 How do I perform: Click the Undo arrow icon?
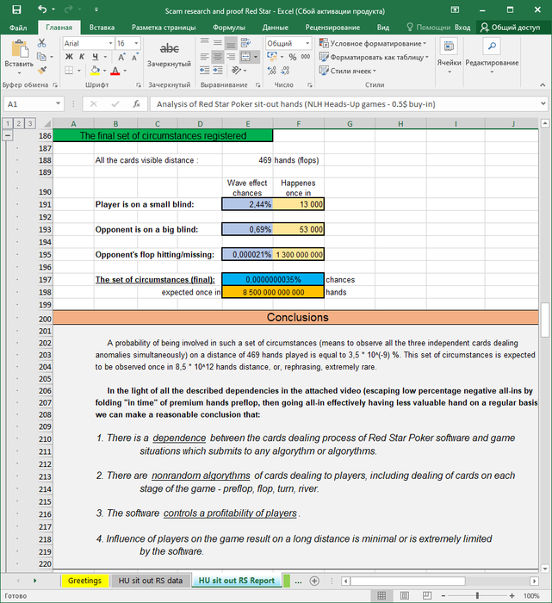pos(42,9)
